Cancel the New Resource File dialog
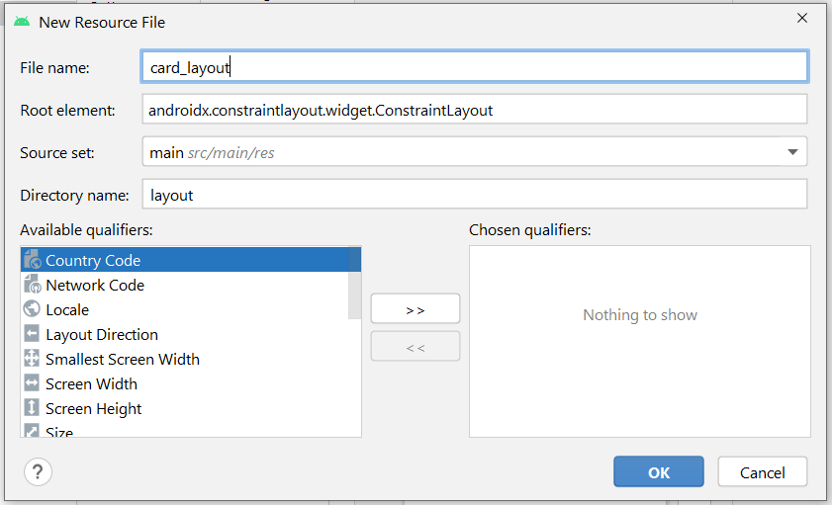This screenshot has width=832, height=505. (x=763, y=472)
